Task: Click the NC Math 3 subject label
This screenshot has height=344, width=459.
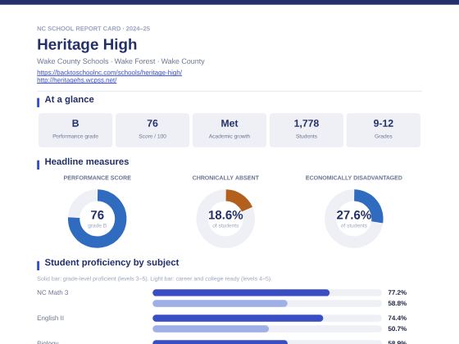Action: 52,292
